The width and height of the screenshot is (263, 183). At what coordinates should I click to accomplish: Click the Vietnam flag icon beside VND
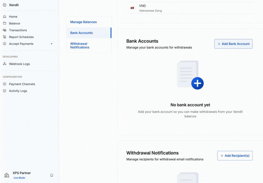click(132, 8)
